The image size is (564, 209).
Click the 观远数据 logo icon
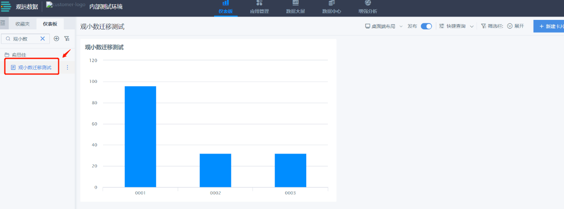pos(6,7)
